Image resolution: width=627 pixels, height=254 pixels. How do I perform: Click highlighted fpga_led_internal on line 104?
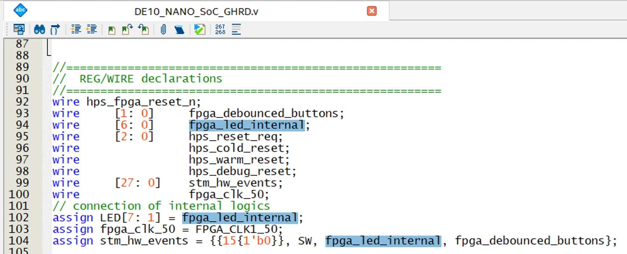(383, 241)
